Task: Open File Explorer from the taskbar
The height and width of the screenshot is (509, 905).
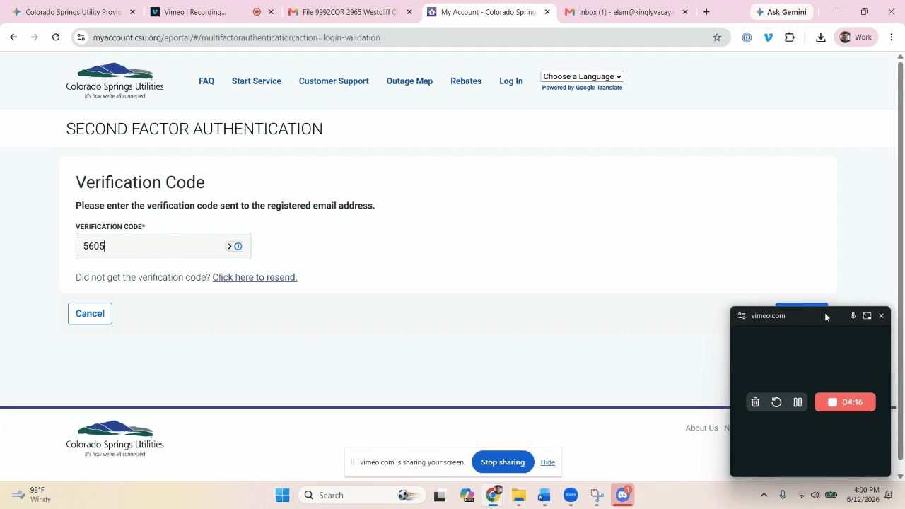Action: point(519,495)
